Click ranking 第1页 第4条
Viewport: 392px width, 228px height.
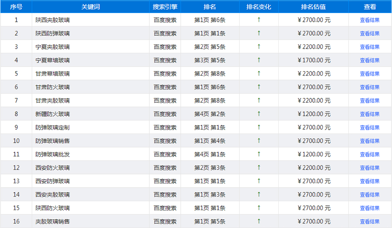pos(210,141)
